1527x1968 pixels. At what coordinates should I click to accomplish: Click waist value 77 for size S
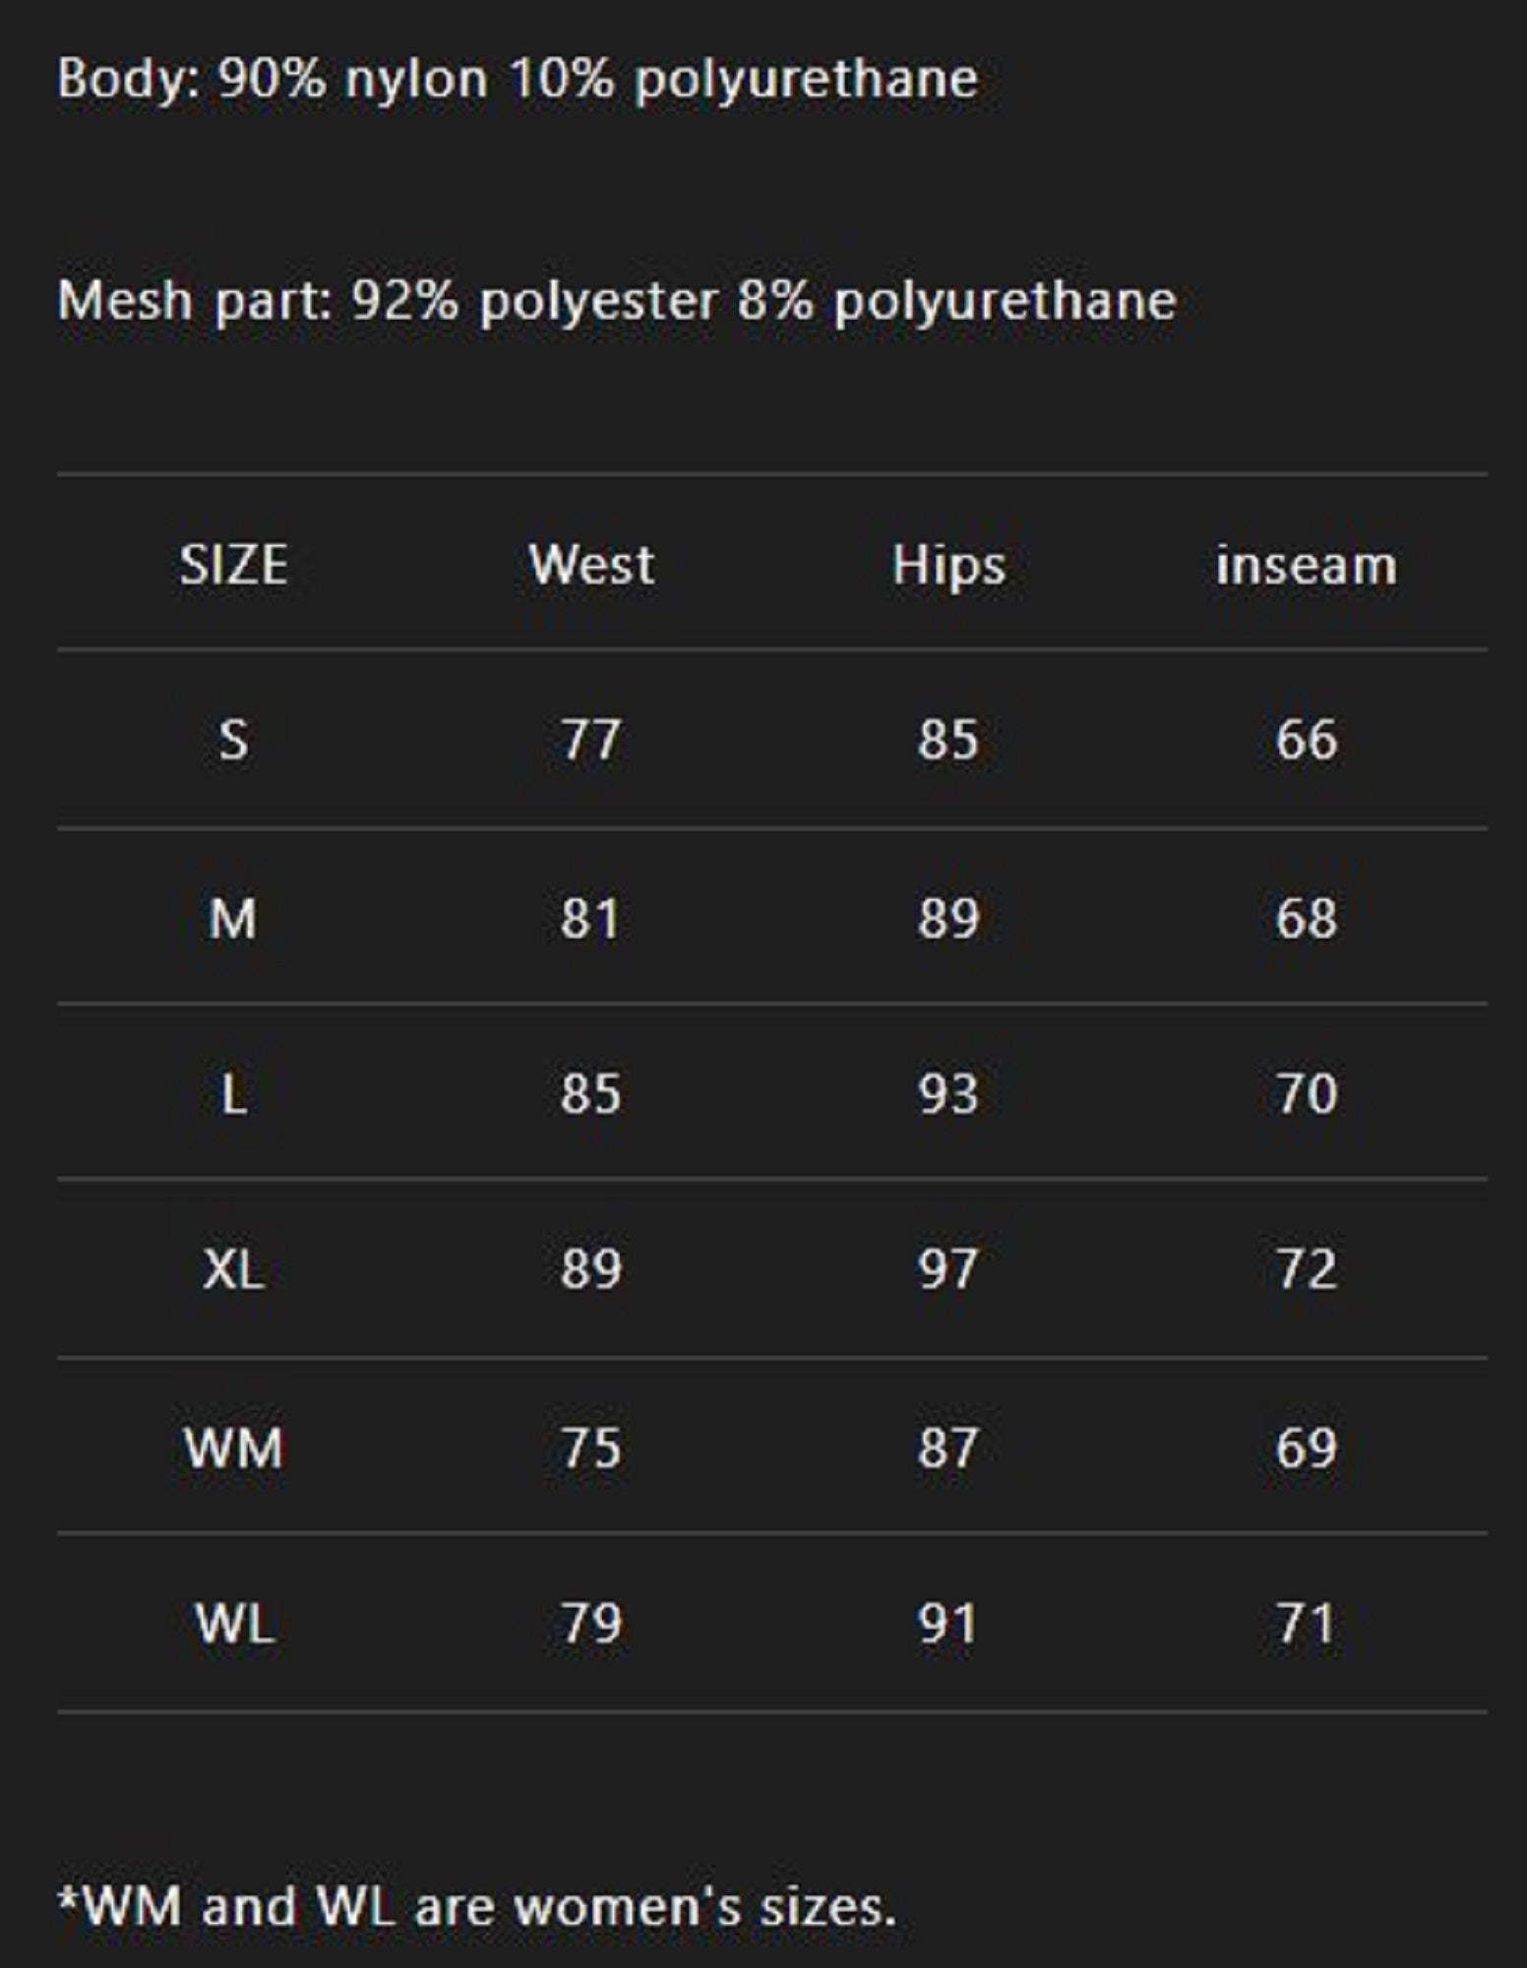pos(591,740)
